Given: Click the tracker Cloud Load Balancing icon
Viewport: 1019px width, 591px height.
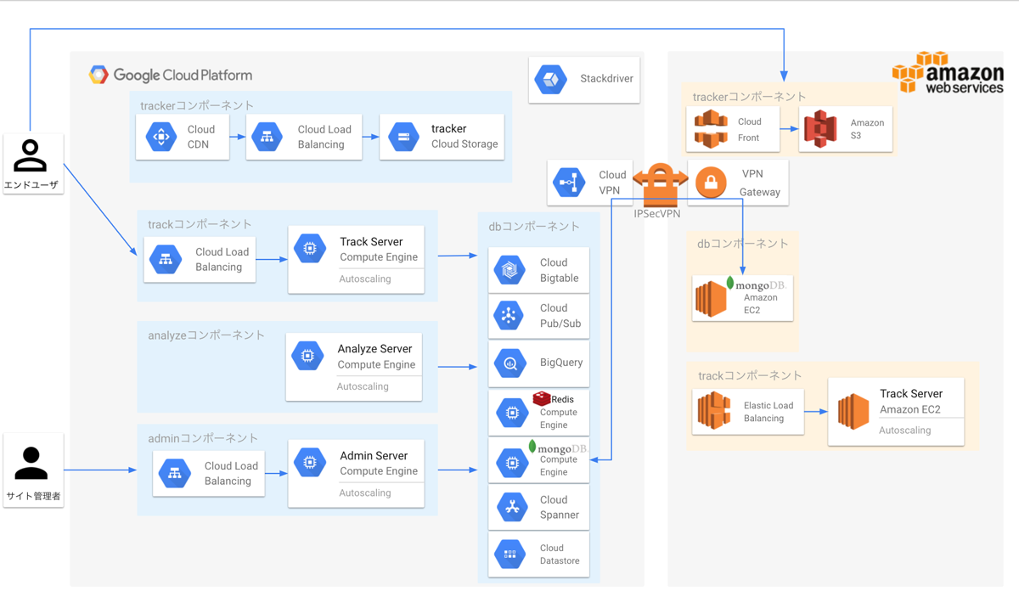Looking at the screenshot, I should [x=267, y=137].
